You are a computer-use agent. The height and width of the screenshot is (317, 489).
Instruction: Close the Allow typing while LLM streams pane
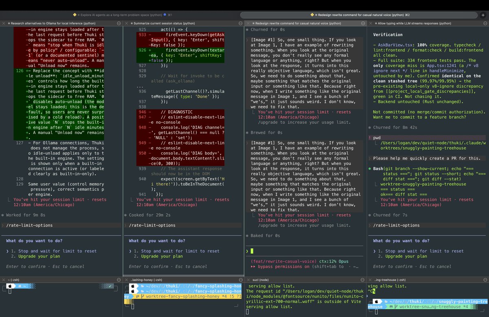click(x=370, y=24)
